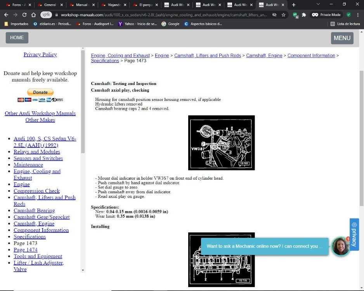Bookmark this page with the star icon
This screenshot has height=291, width=364.
coord(283,15)
